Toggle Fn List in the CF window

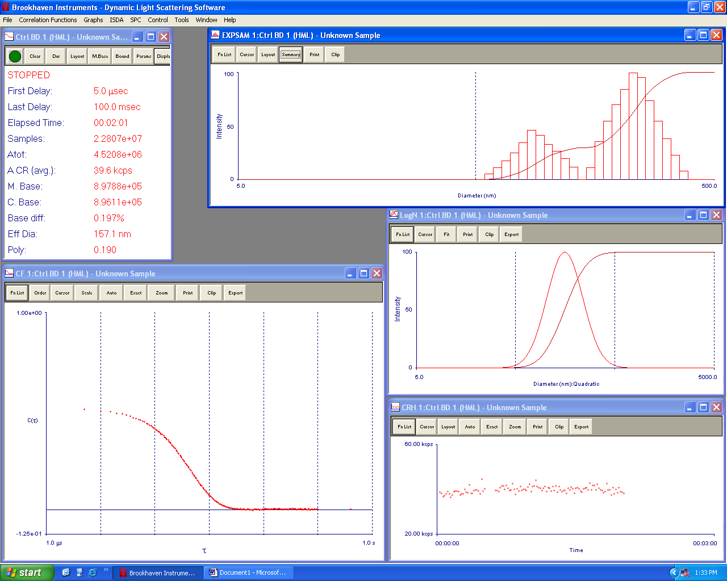pyautogui.click(x=17, y=293)
